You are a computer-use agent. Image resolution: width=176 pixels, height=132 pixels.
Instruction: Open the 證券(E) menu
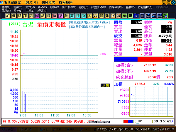(x=18, y=7)
